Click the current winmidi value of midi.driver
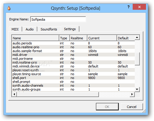The height and width of the screenshot is (121, 154). 93,55
